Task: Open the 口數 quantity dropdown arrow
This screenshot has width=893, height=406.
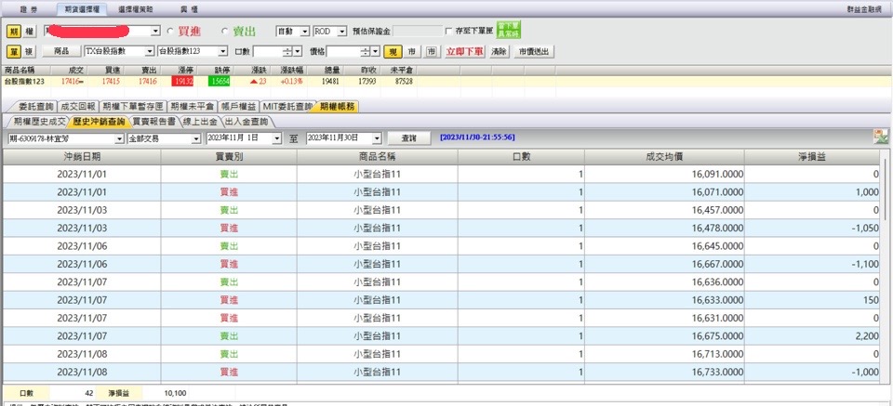Action: click(x=298, y=51)
